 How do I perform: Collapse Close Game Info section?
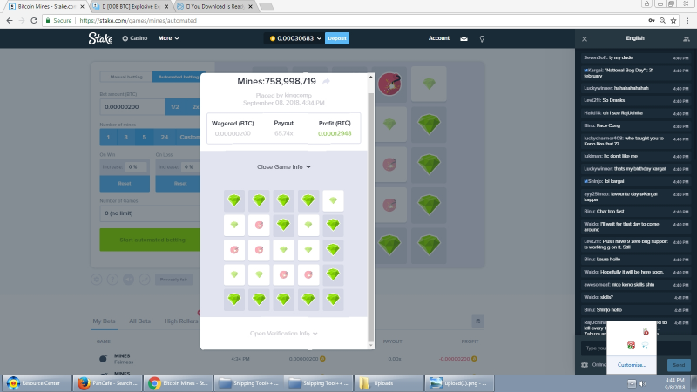tap(284, 166)
